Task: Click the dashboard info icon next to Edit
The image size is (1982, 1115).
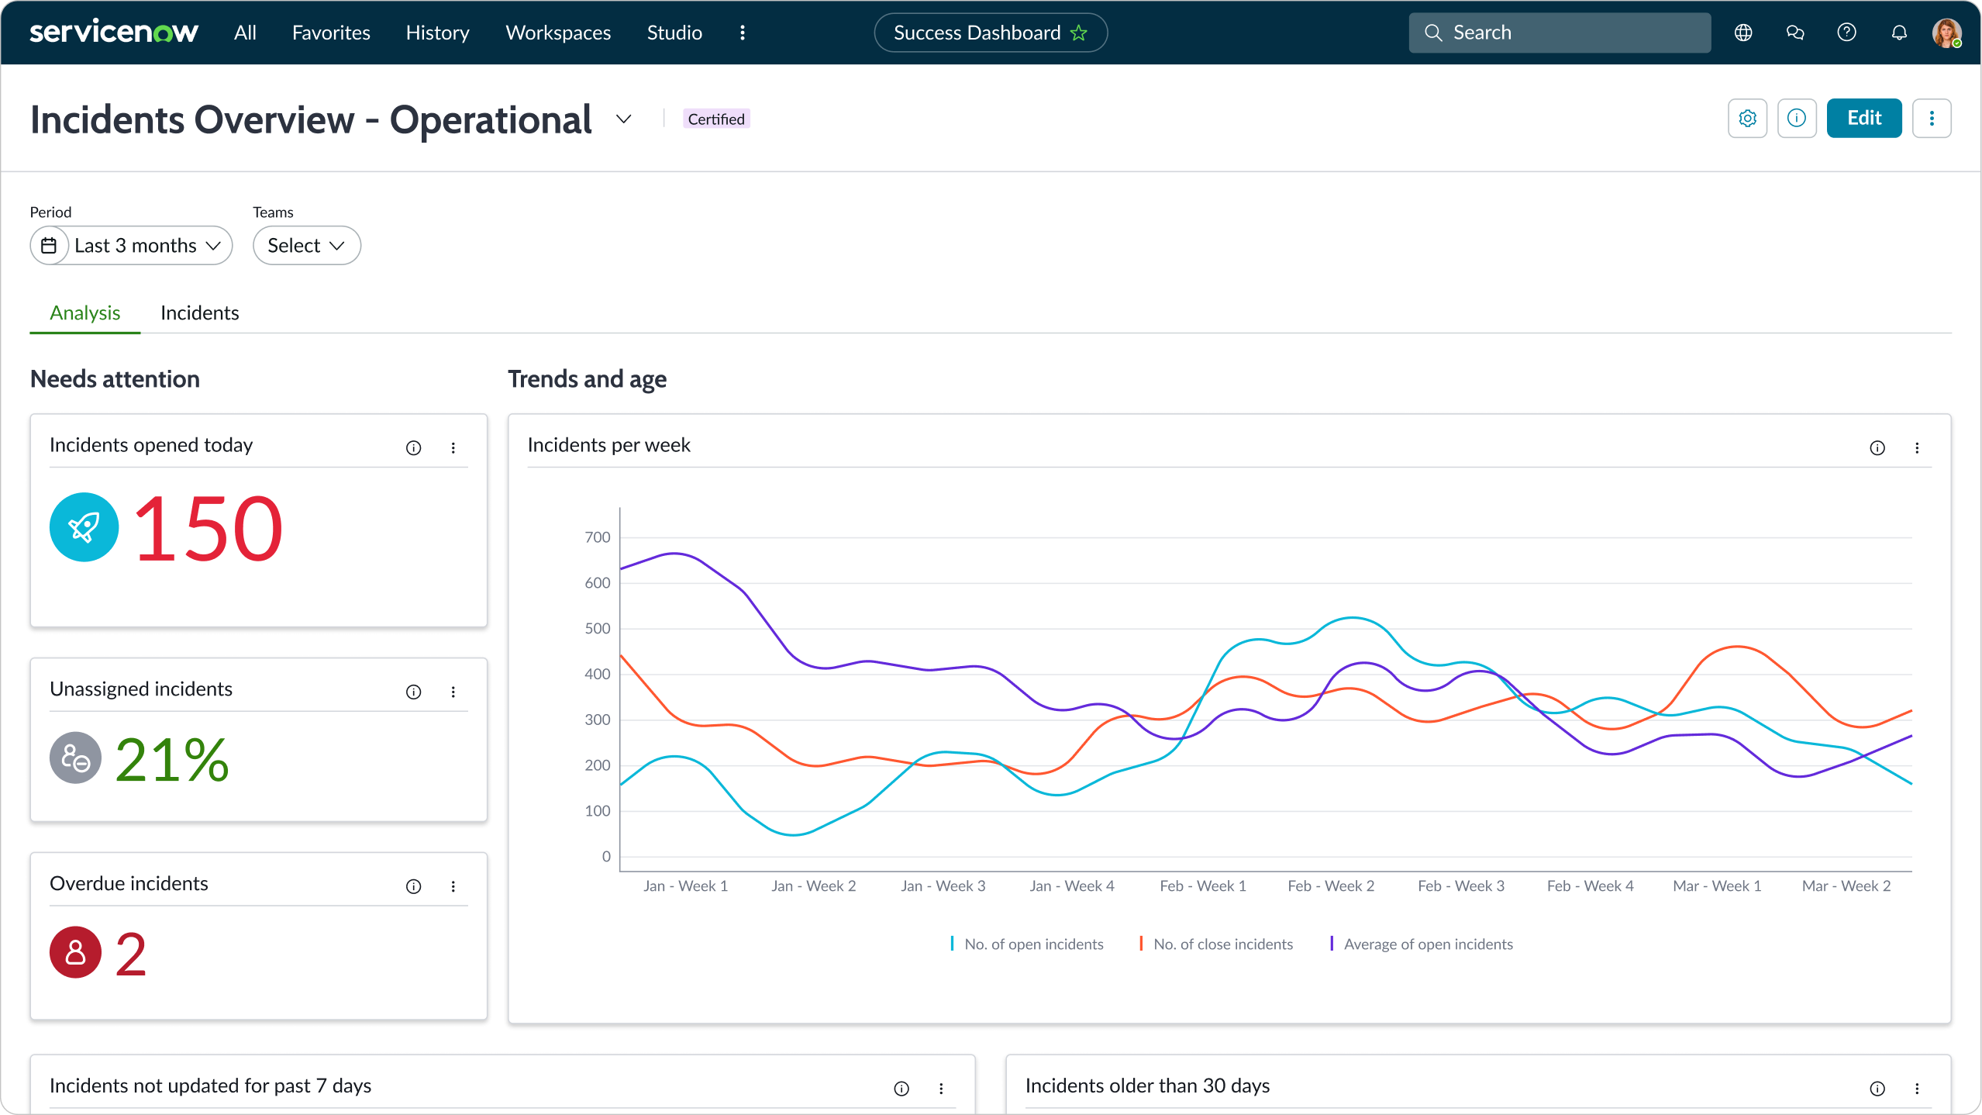Action: 1798,118
